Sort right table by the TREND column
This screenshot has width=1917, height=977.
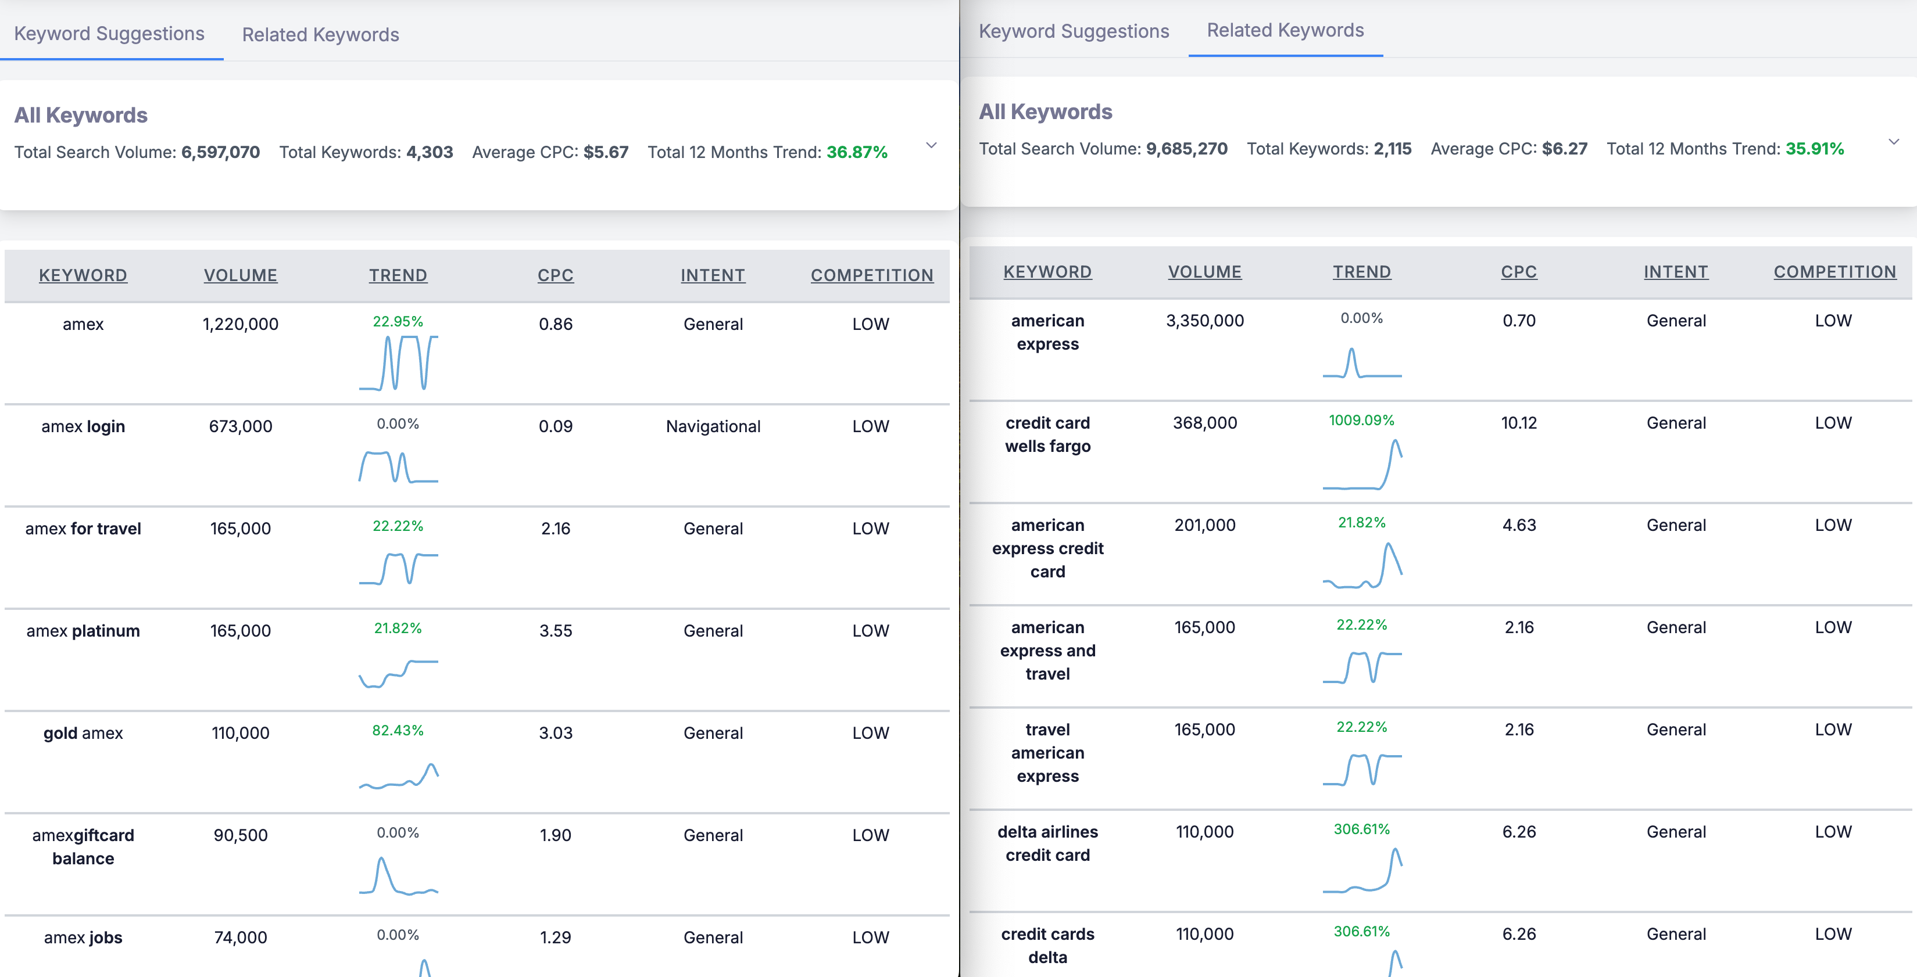point(1362,271)
